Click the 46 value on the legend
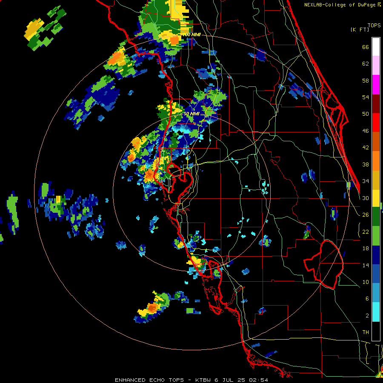Viewport: 383px width, 383px height. pyautogui.click(x=366, y=131)
